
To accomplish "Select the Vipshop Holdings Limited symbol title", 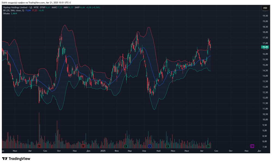I will coord(15,7).
